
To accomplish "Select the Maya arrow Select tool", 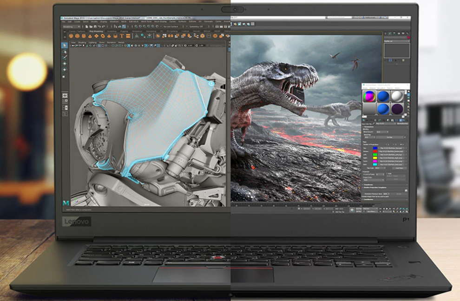I will pos(65,46).
